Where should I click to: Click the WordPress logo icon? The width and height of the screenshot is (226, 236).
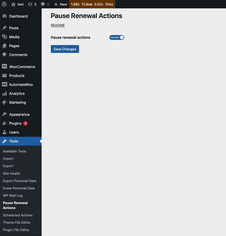point(4,4)
